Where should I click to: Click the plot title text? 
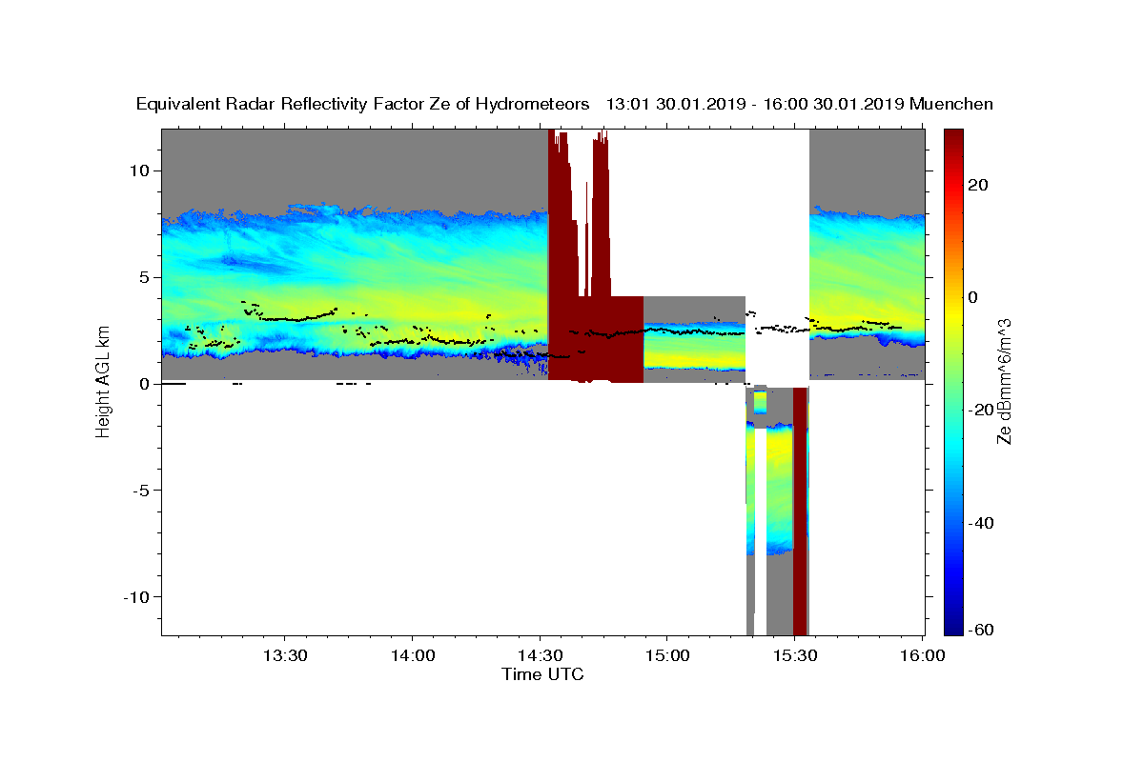pos(564,105)
